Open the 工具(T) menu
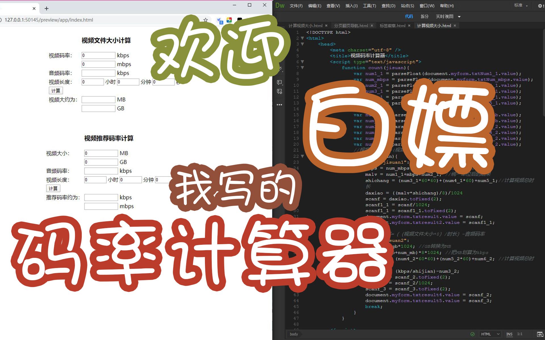The width and height of the screenshot is (545, 340). (369, 6)
